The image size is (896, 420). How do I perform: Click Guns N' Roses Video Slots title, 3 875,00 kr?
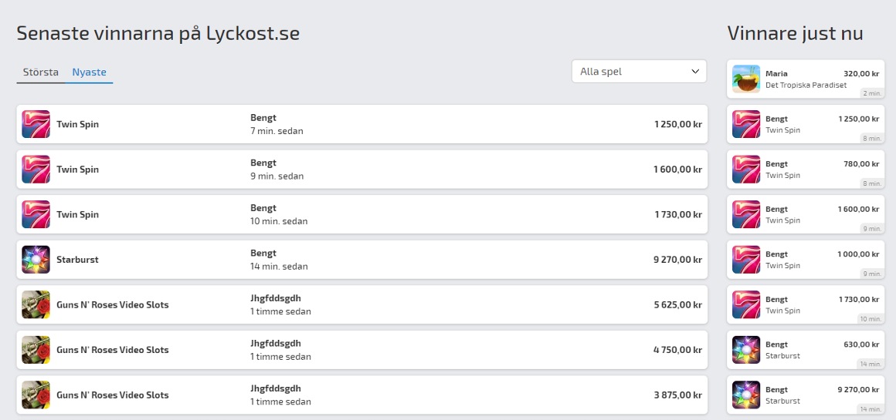(x=113, y=395)
